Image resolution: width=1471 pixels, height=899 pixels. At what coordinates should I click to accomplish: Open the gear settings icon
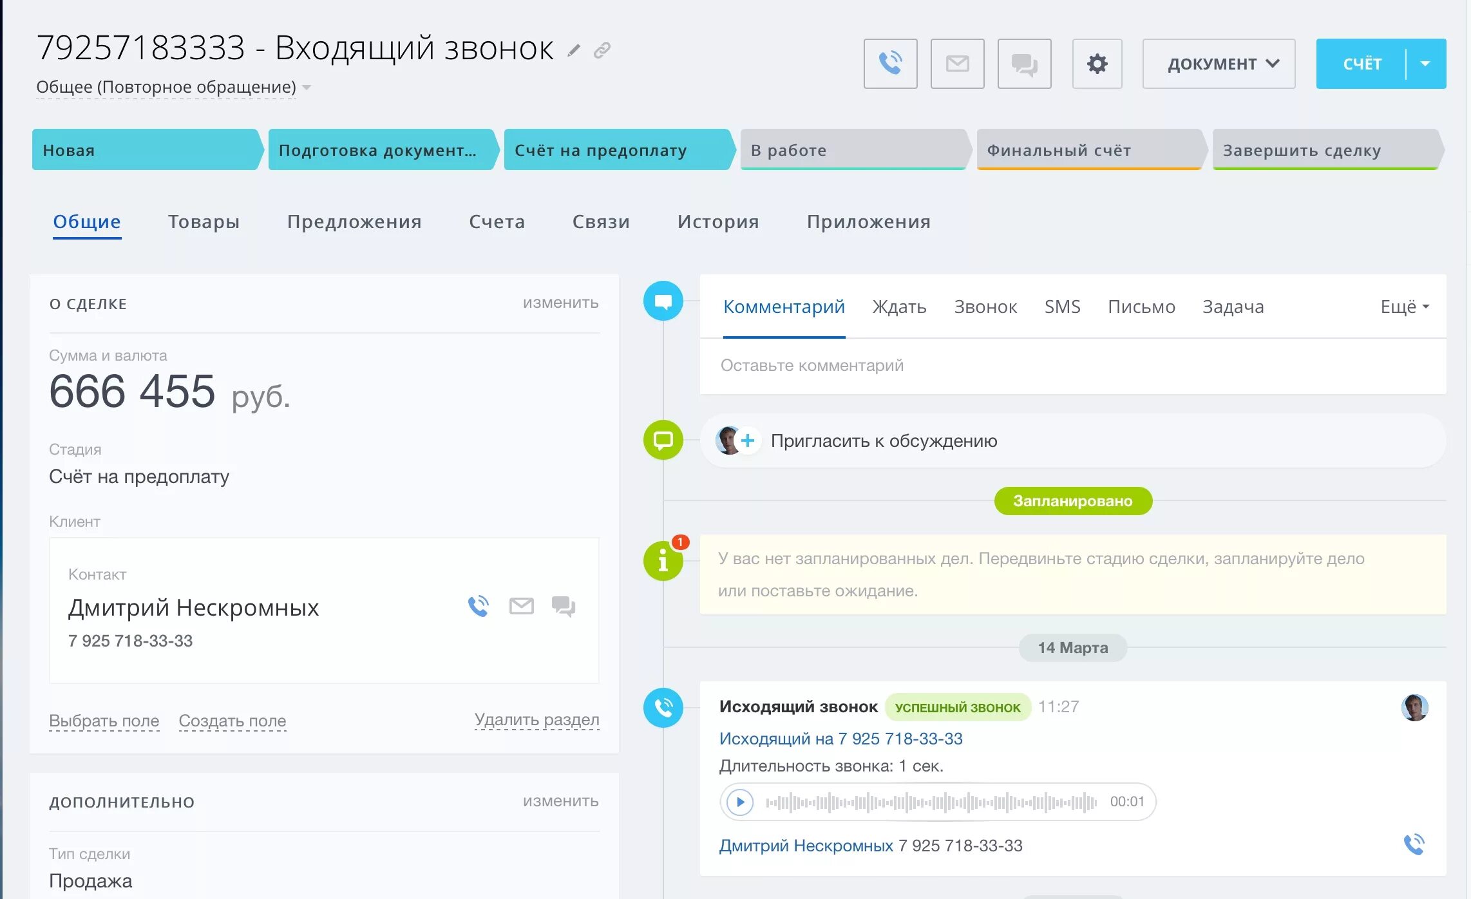coord(1097,63)
